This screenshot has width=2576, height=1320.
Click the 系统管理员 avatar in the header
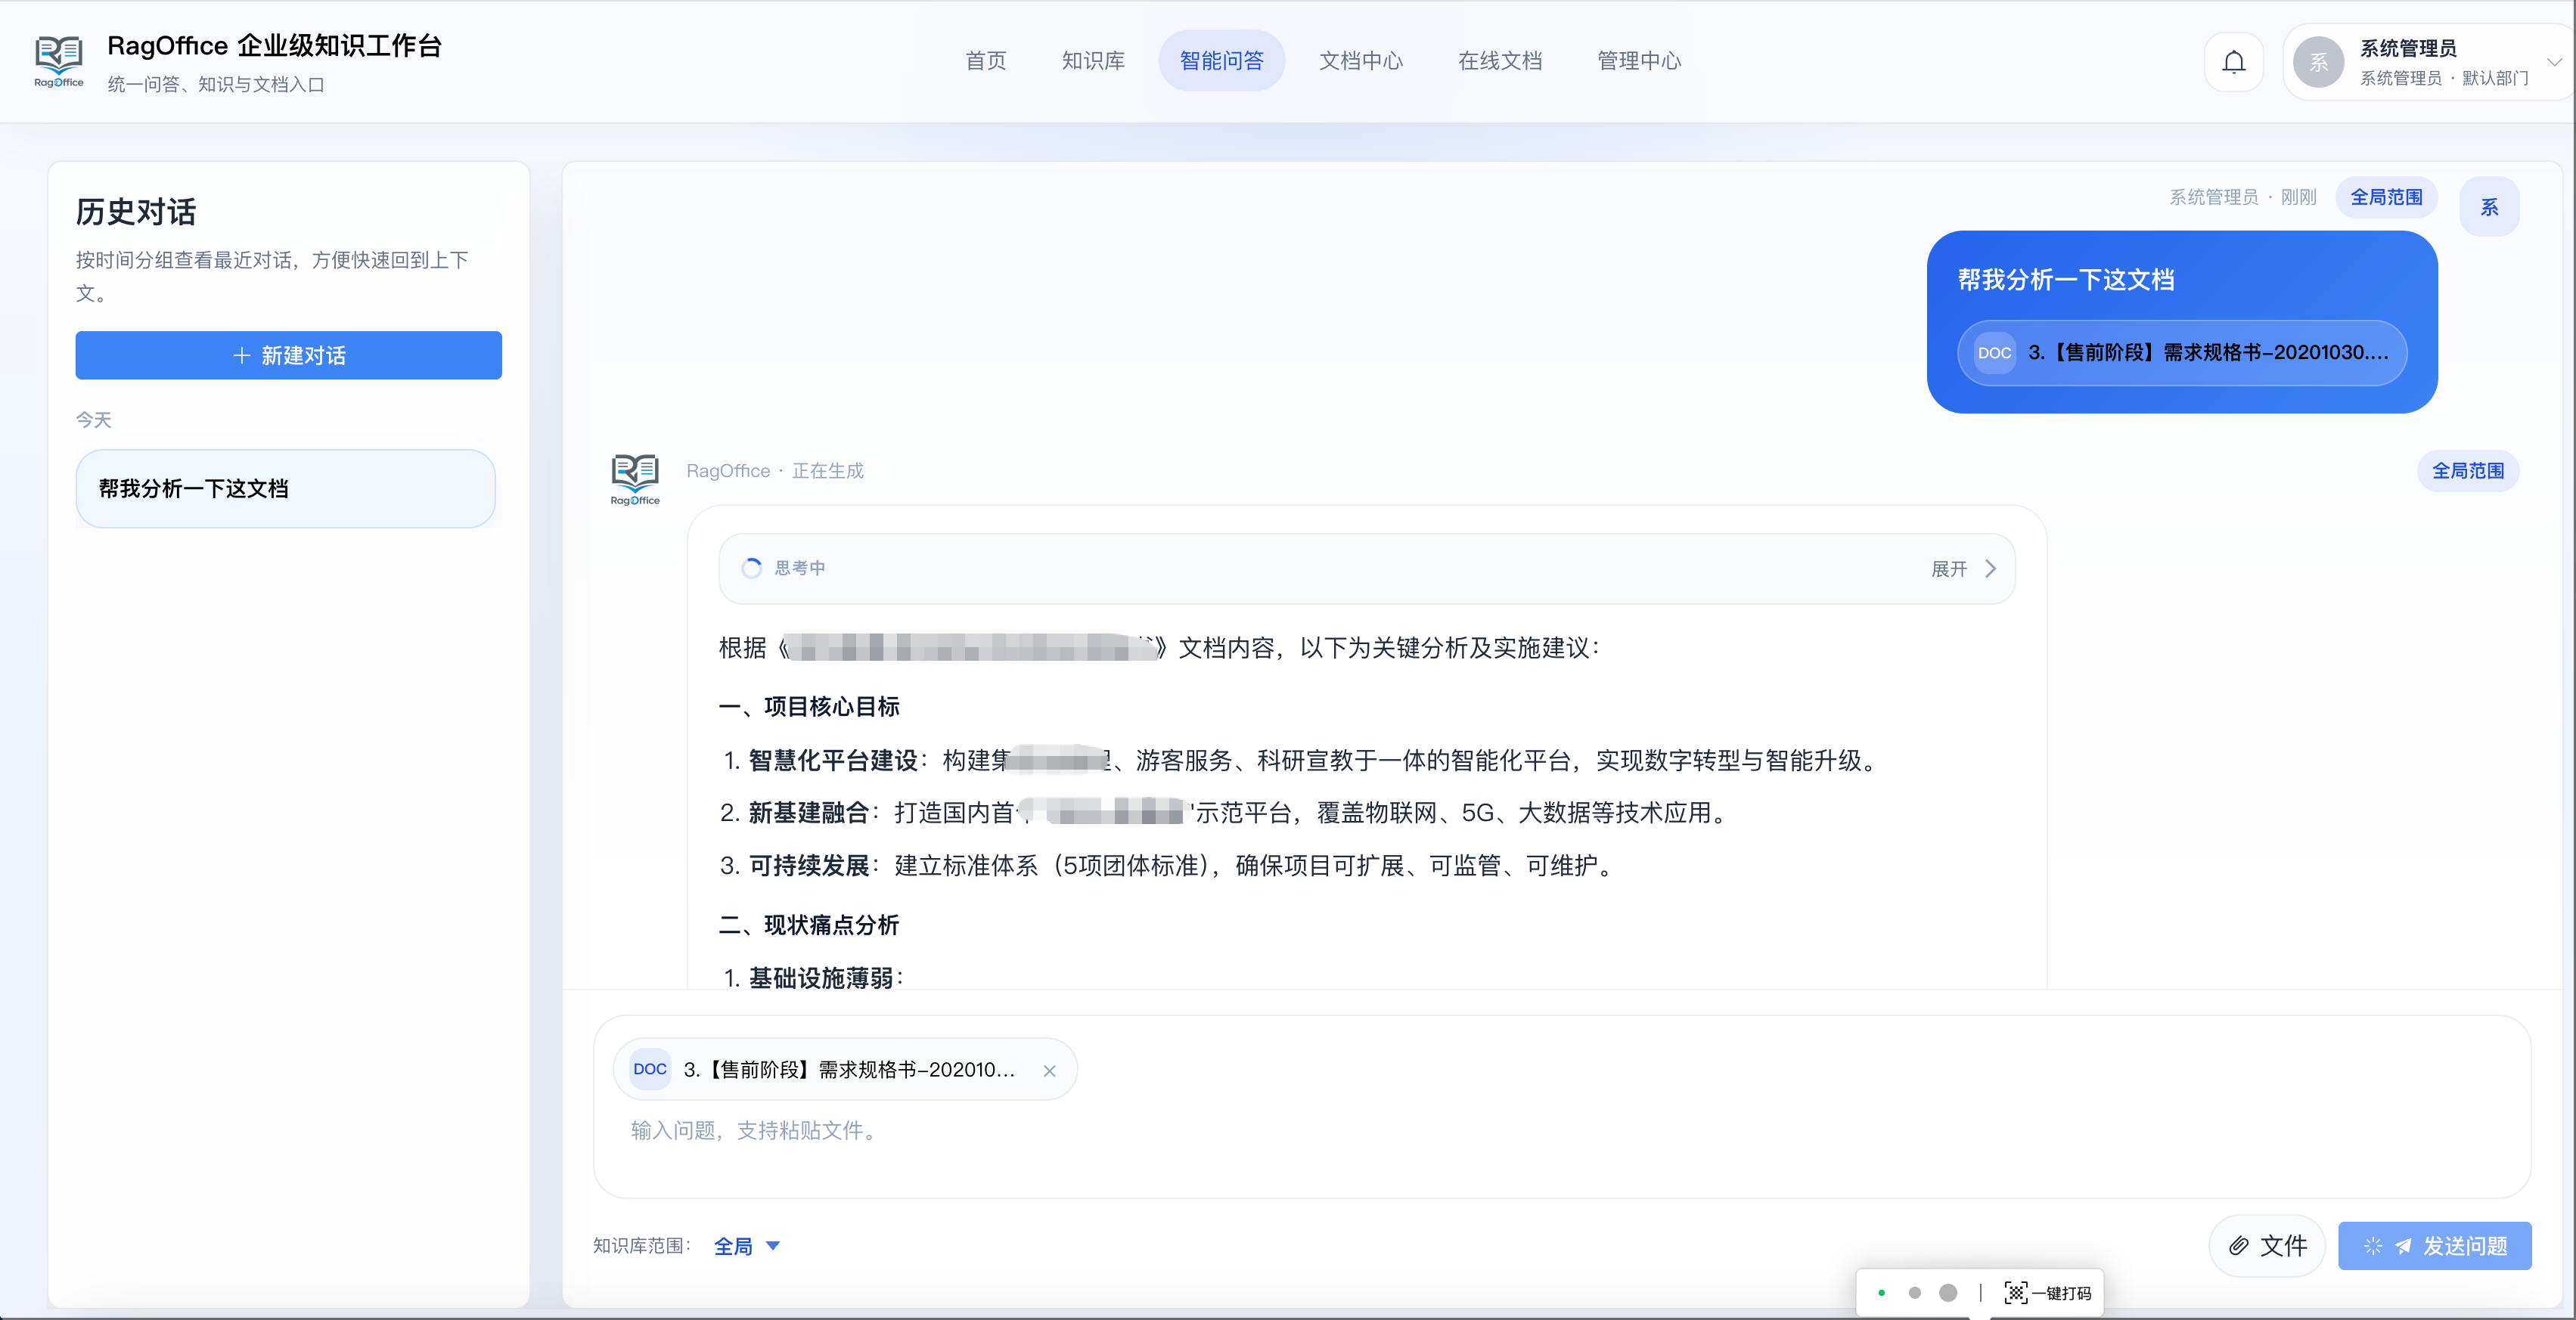[2320, 61]
